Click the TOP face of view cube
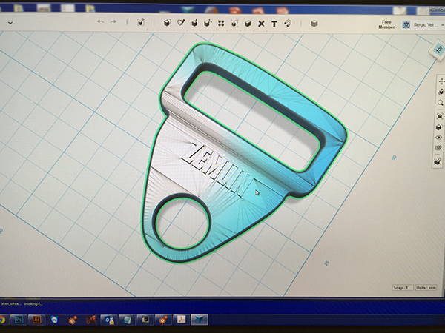Viewport: 445px width, 333px height. pos(439,50)
